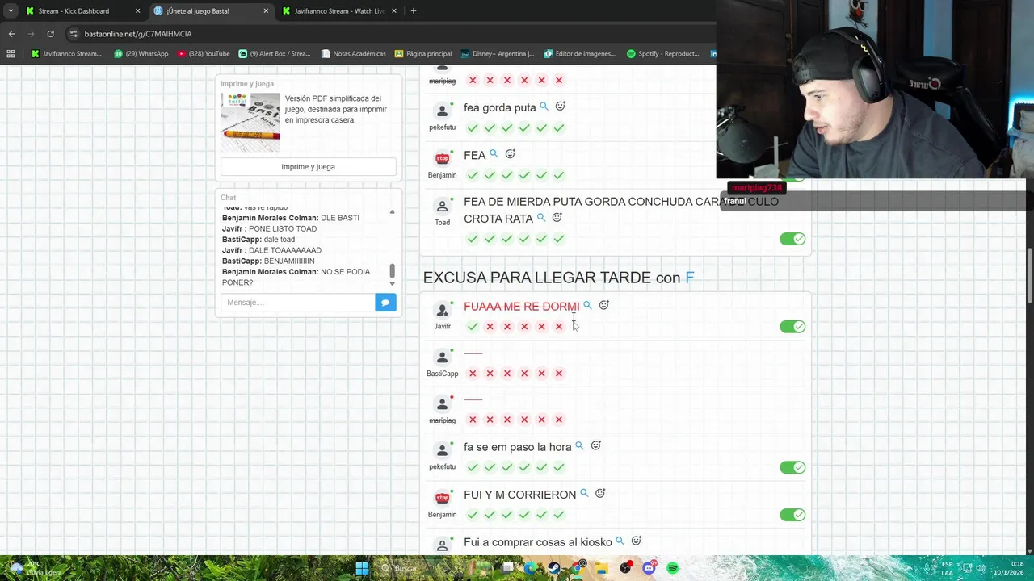Open Steam from the taskbar
This screenshot has width=1034, height=581.
click(x=554, y=568)
